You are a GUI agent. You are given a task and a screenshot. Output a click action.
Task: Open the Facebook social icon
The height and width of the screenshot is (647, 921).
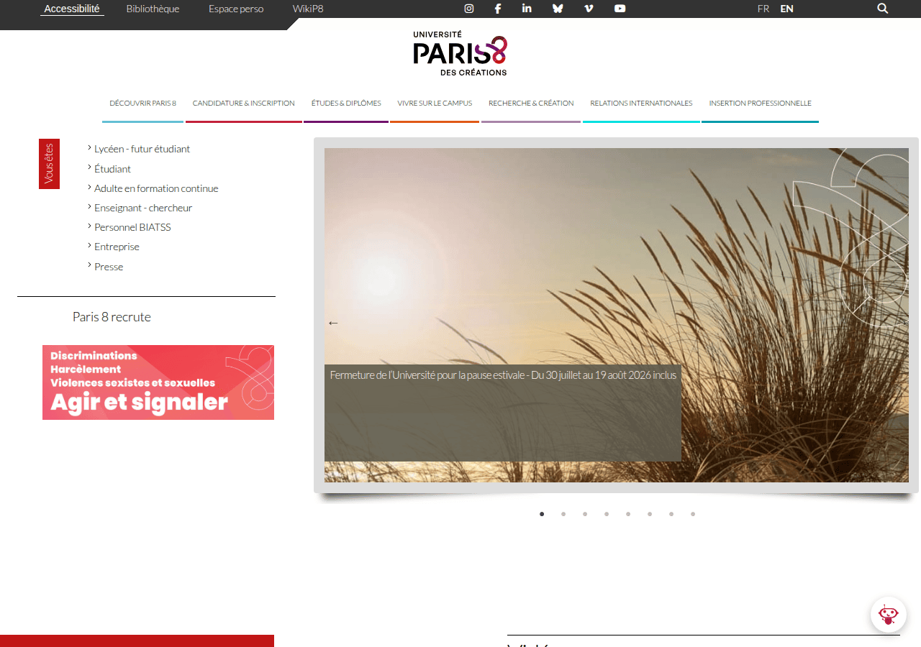498,9
